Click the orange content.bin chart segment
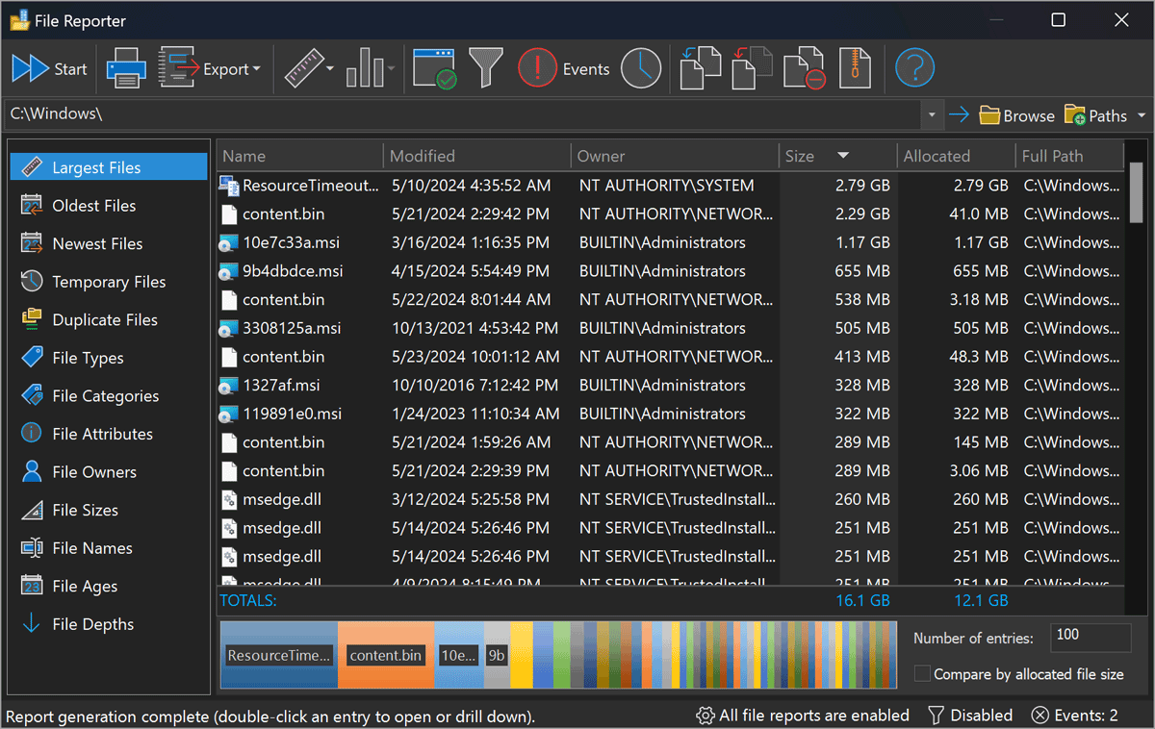 (386, 655)
